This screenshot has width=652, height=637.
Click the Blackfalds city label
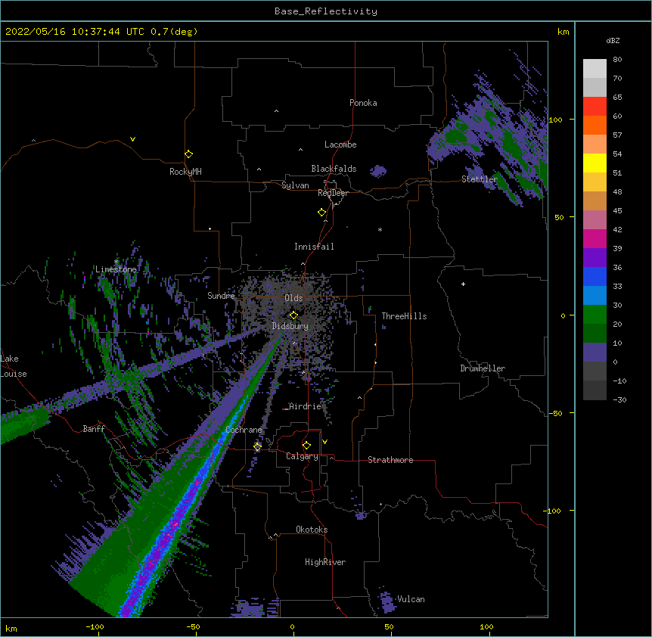click(334, 169)
